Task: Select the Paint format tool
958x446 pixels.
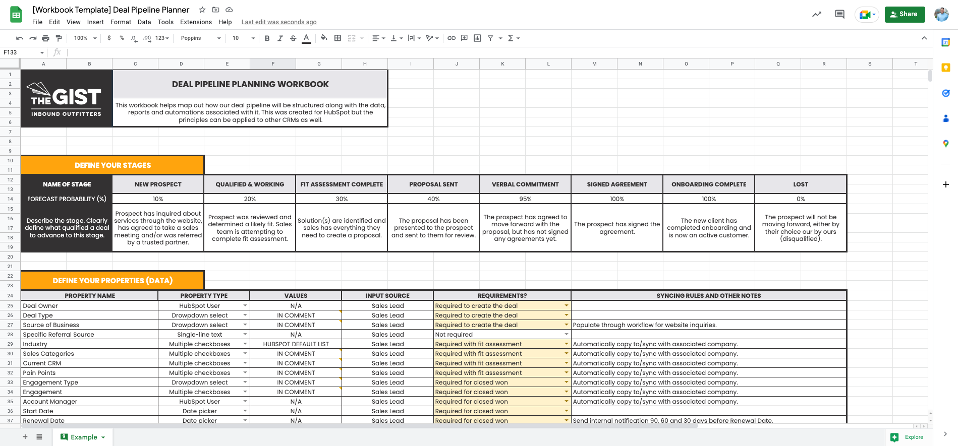Action: pyautogui.click(x=59, y=38)
